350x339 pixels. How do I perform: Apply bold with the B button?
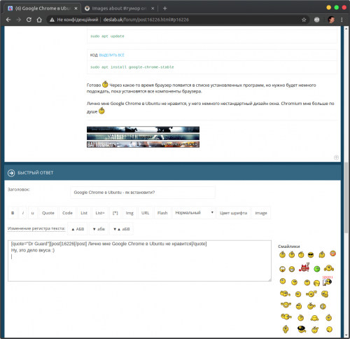pyautogui.click(x=13, y=213)
